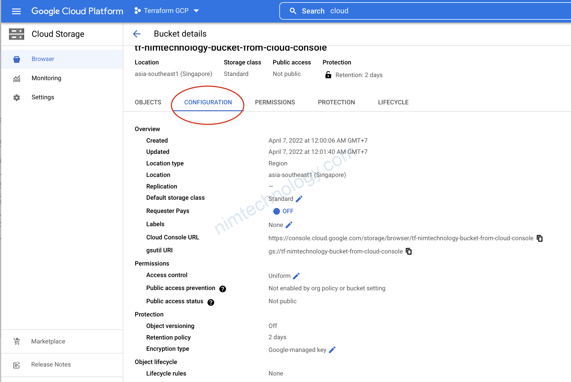Open help for Public access status
This screenshot has height=382, width=571.
(x=211, y=302)
